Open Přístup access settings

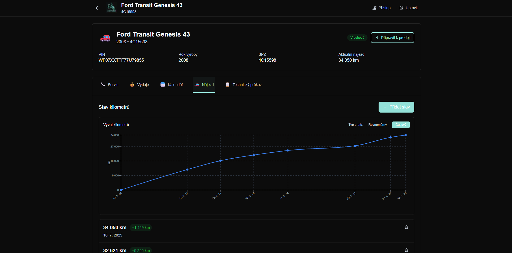coord(382,8)
